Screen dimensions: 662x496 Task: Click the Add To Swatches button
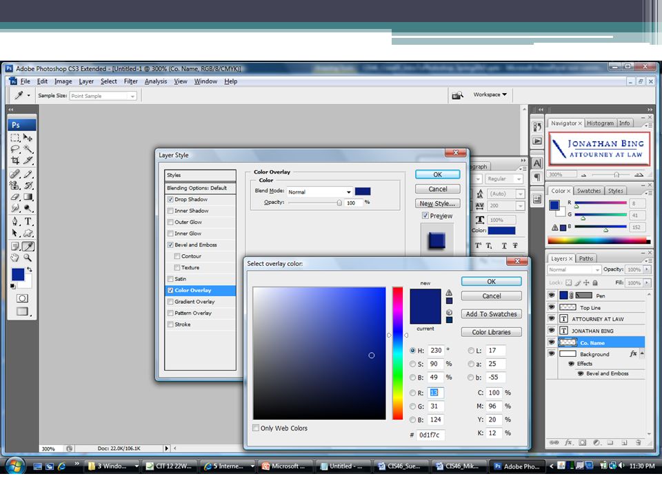pyautogui.click(x=492, y=314)
